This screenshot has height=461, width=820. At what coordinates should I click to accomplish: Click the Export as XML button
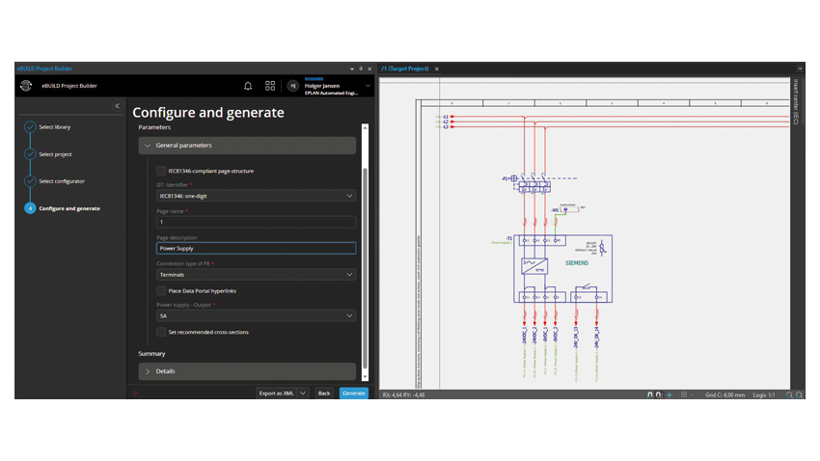277,393
